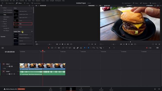Toggle loop in the timeline viewer
This screenshot has height=91, width=162.
click(135, 44)
